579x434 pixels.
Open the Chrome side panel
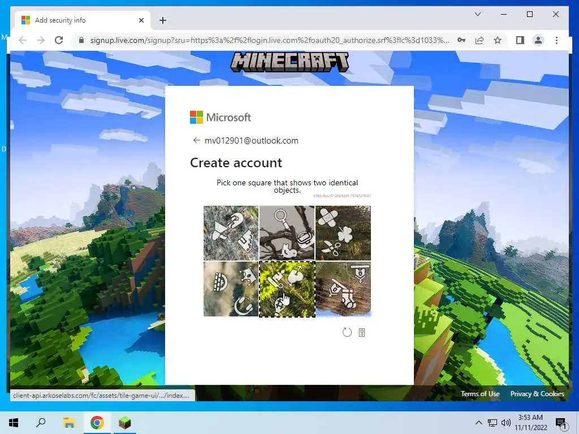[x=520, y=40]
